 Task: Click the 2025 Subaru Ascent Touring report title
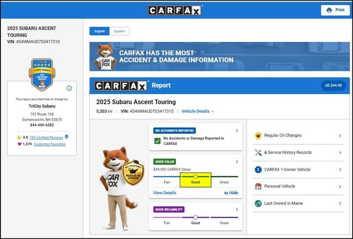click(136, 102)
